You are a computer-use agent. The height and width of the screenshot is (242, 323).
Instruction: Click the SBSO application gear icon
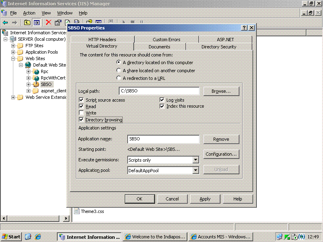pyautogui.click(x=36, y=84)
